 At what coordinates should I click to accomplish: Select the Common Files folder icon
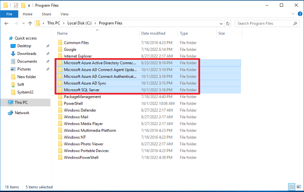[60, 42]
